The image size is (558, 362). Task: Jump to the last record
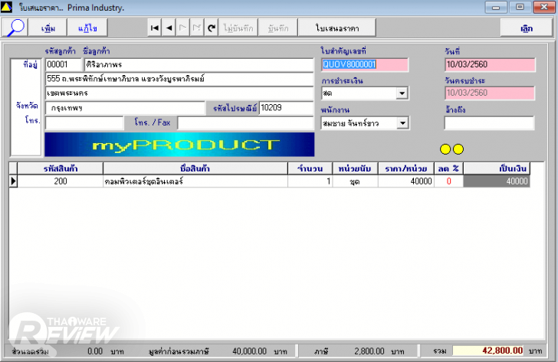196,28
